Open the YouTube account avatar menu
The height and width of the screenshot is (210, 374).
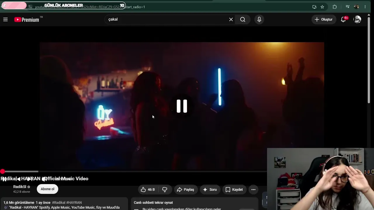pyautogui.click(x=357, y=20)
